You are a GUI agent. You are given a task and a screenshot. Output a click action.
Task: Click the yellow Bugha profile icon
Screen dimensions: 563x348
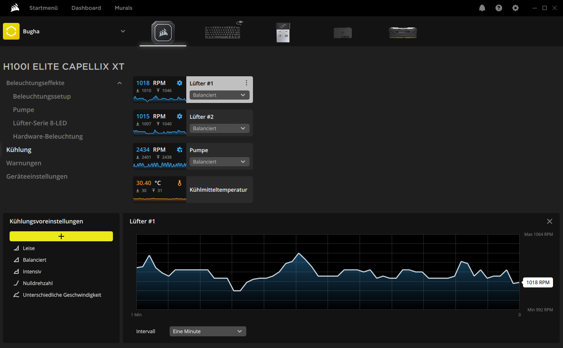11,31
